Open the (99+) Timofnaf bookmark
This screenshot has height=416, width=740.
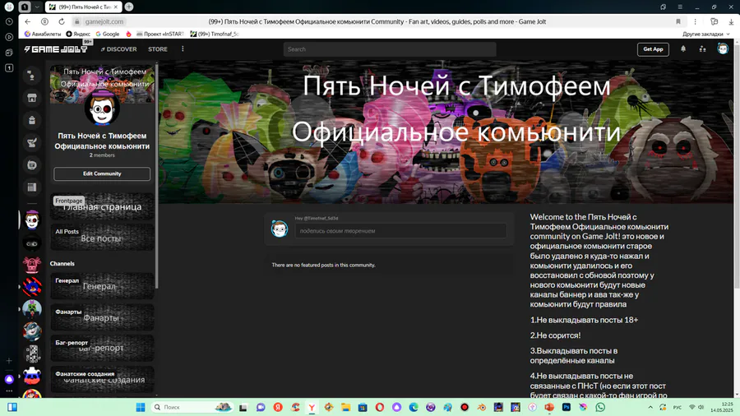(x=215, y=34)
